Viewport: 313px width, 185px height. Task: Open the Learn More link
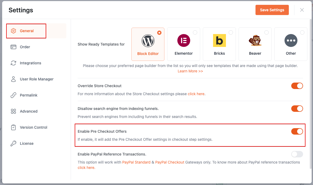190,71
